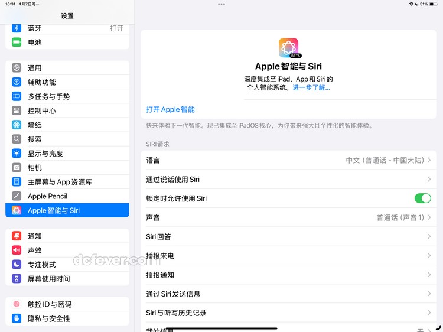Open 搜索 settings
This screenshot has height=332, width=443.
pyautogui.click(x=67, y=139)
